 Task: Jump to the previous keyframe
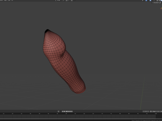64,111
